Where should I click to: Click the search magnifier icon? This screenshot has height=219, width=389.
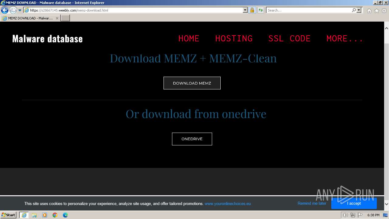[354, 10]
